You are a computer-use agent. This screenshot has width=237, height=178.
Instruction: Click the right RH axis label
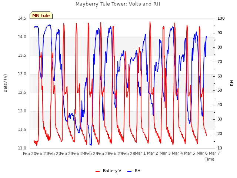coord(232,83)
